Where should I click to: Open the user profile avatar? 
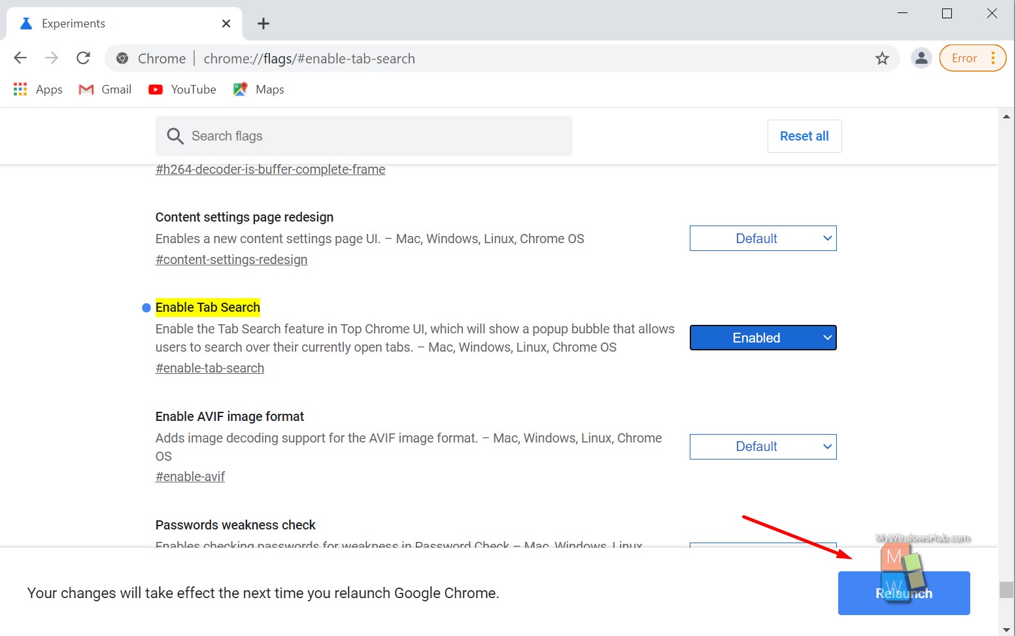[x=921, y=58]
